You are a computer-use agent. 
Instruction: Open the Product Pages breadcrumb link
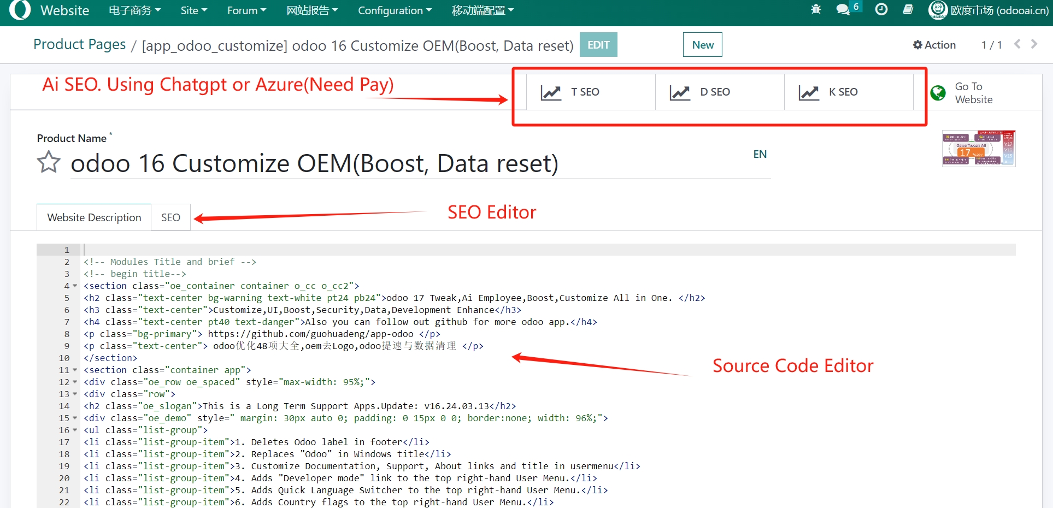[x=80, y=44]
